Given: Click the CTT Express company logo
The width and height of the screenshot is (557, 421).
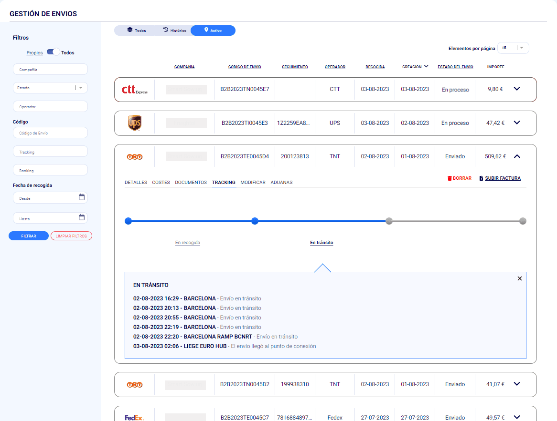Looking at the screenshot, I should point(134,90).
